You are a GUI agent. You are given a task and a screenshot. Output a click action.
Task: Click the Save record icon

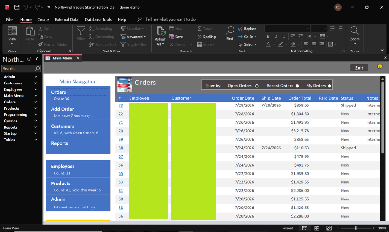point(171,37)
